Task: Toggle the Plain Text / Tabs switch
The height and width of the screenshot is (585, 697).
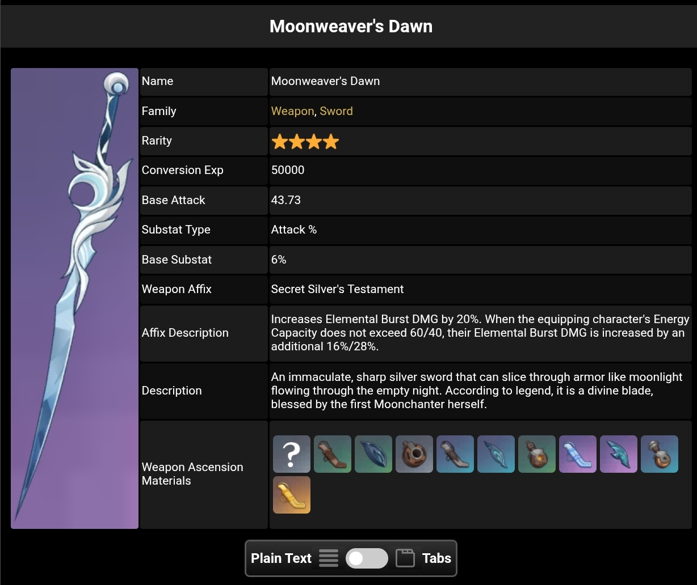Action: point(367,558)
